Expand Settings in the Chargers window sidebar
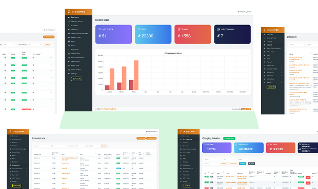 (x=281, y=83)
